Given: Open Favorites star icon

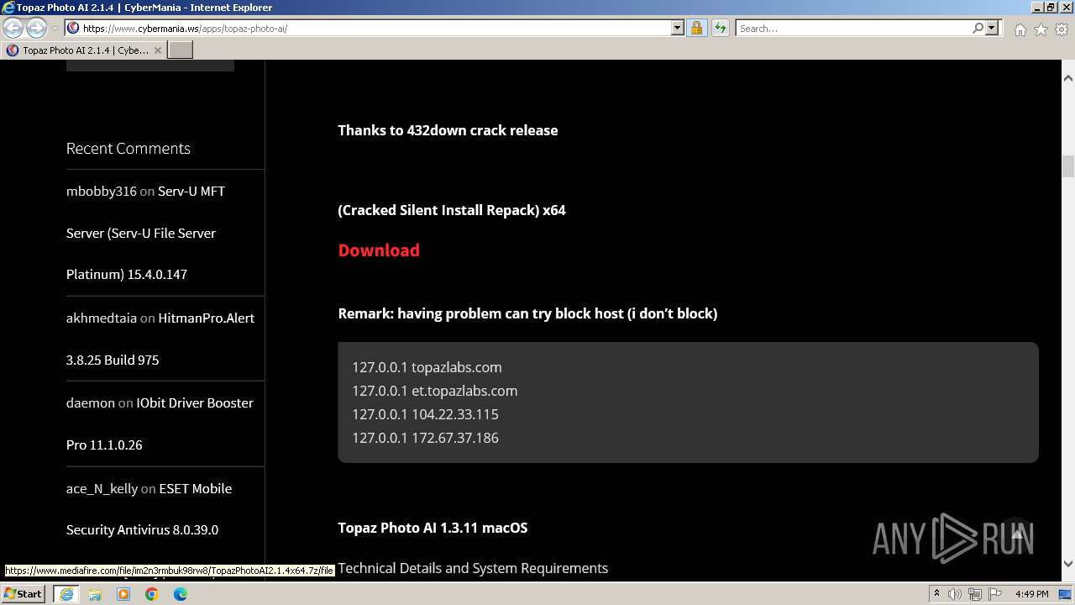Looking at the screenshot, I should (1041, 29).
